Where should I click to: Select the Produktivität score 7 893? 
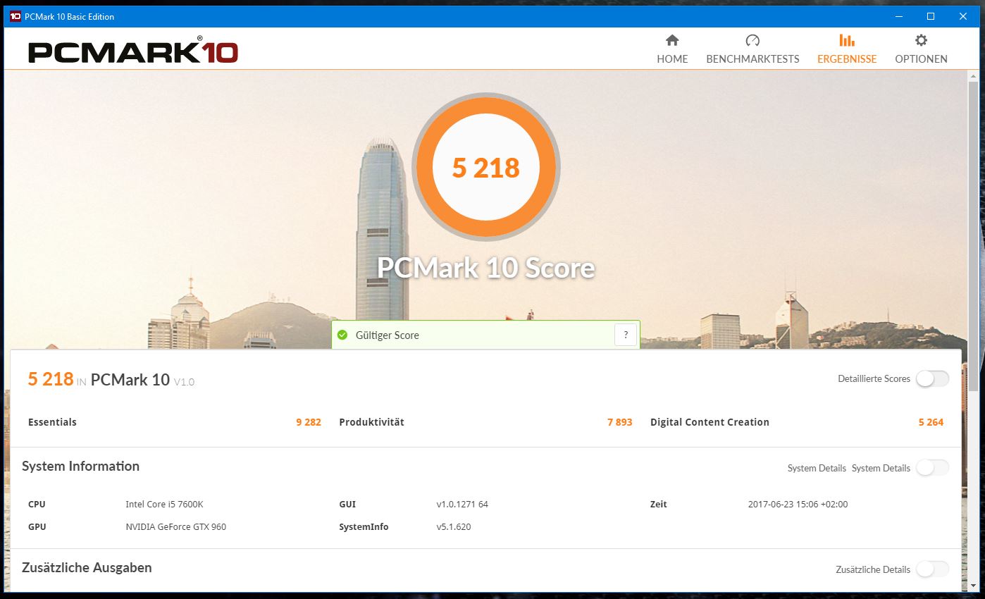point(620,422)
